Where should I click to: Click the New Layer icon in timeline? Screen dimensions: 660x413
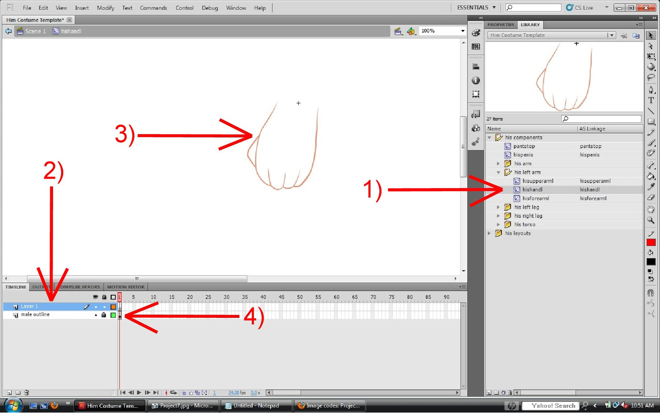9,393
